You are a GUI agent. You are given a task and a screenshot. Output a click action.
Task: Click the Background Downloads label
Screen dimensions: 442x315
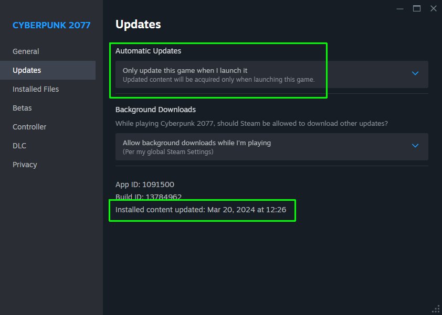155,110
